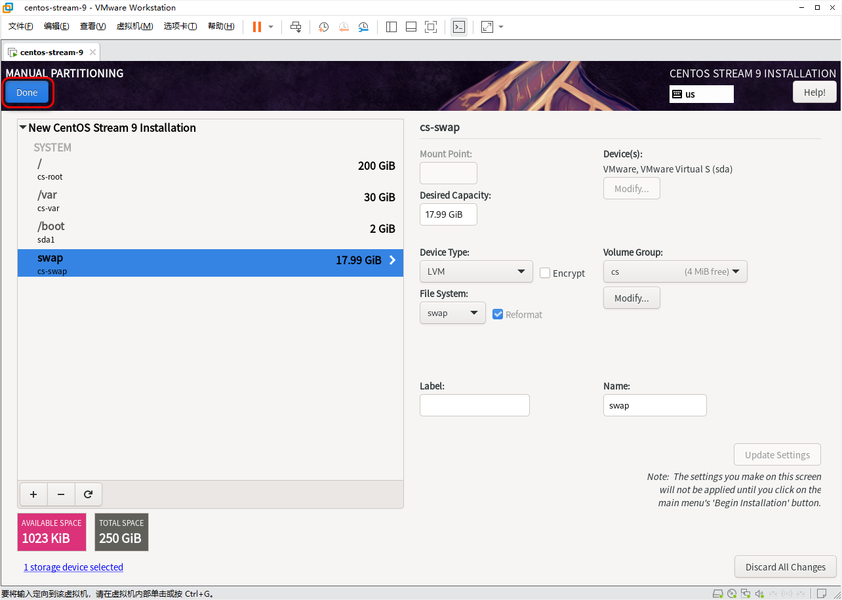
Task: Select the swap cs-swap partition row
Action: [210, 263]
